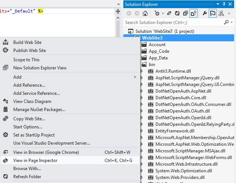
Task: Click the DotNetOpenAuth.OAuth.dll assembly icon
Action: tap(151, 111)
